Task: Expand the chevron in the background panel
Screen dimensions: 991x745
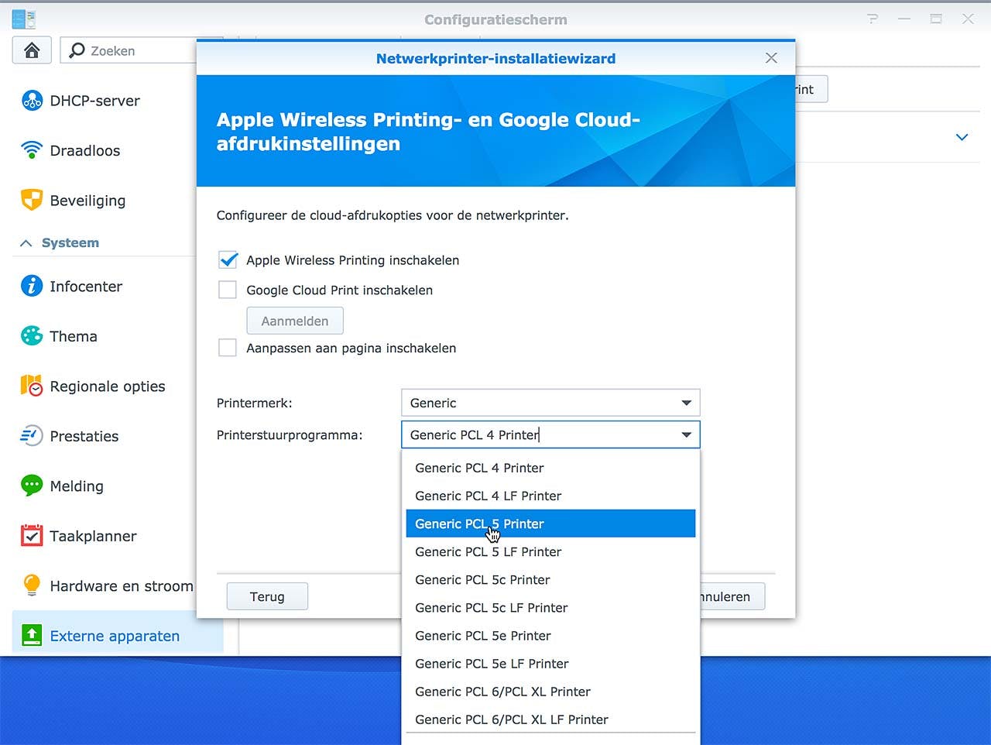Action: coord(962,137)
